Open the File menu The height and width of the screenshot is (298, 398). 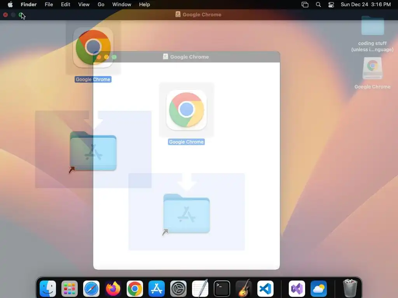click(49, 4)
